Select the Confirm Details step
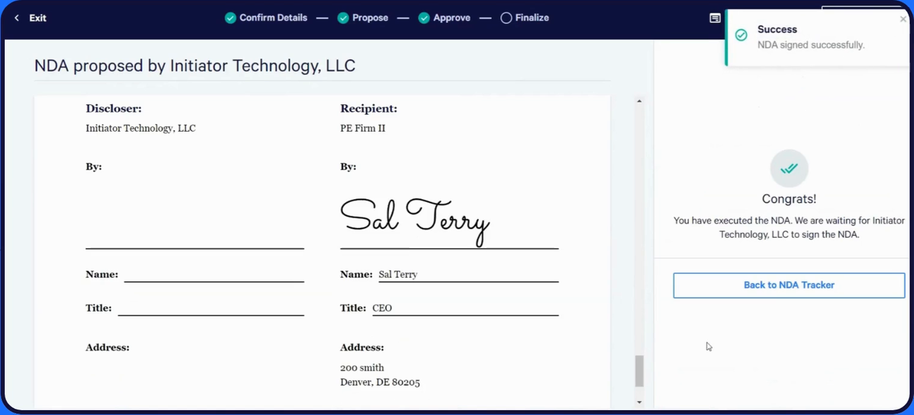The height and width of the screenshot is (415, 914). click(266, 18)
